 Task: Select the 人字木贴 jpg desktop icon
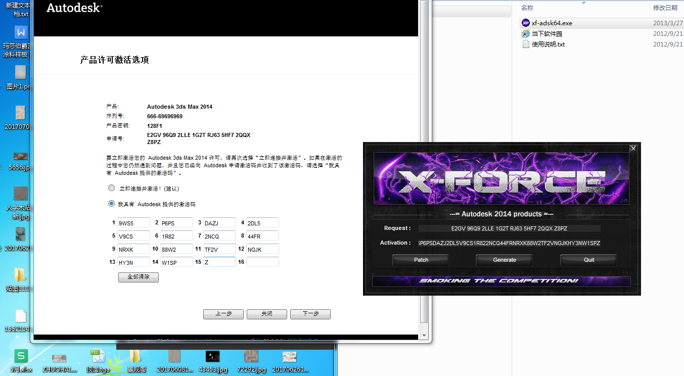pyautogui.click(x=21, y=194)
